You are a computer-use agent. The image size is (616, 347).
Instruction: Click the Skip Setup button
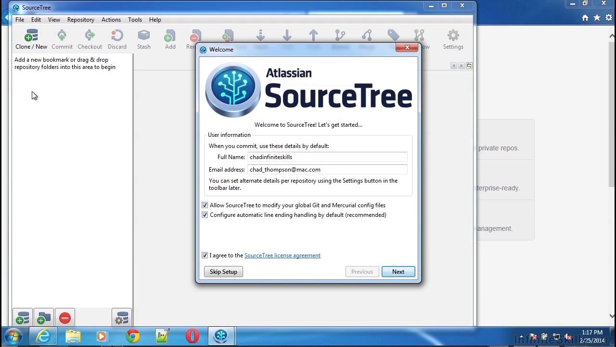223,272
